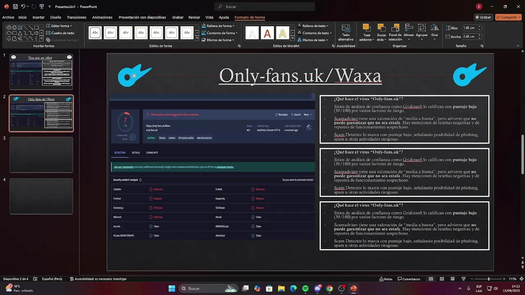The width and height of the screenshot is (525, 295).
Task: Open Discord from the taskbar
Action: 317,288
